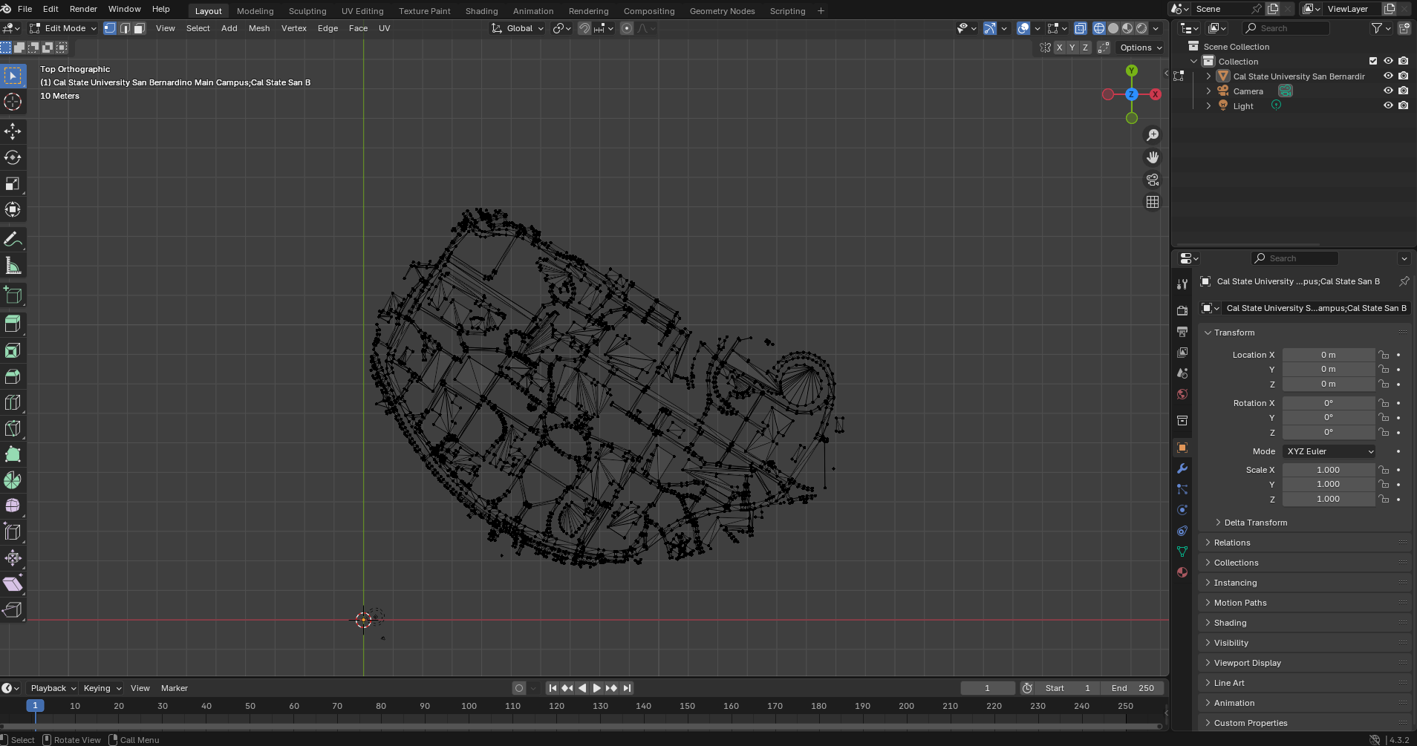This screenshot has height=746, width=1417.
Task: Hide the Light object with eye icon
Action: click(x=1388, y=105)
